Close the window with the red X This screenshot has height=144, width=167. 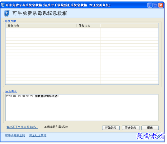161,5
